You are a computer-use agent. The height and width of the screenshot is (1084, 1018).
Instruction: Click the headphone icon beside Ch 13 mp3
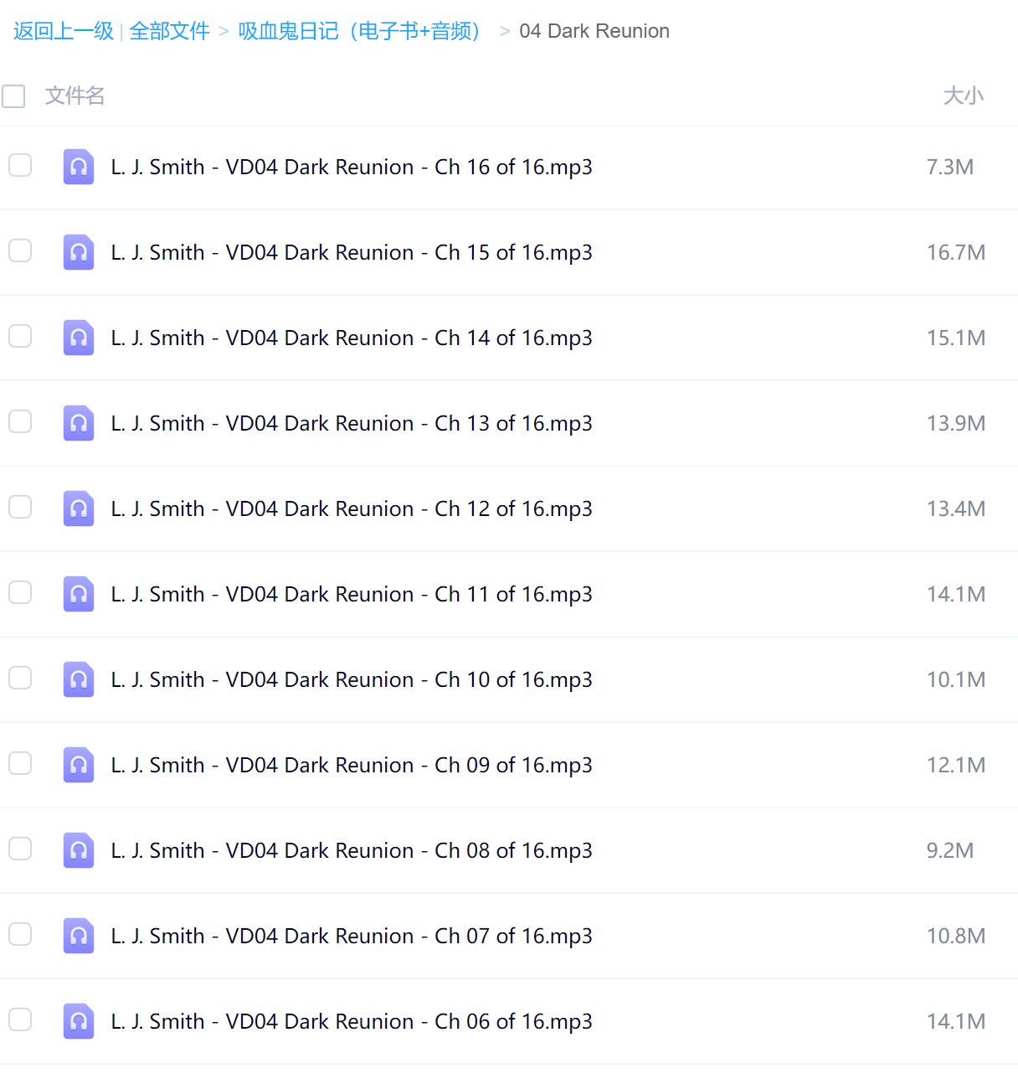click(79, 423)
